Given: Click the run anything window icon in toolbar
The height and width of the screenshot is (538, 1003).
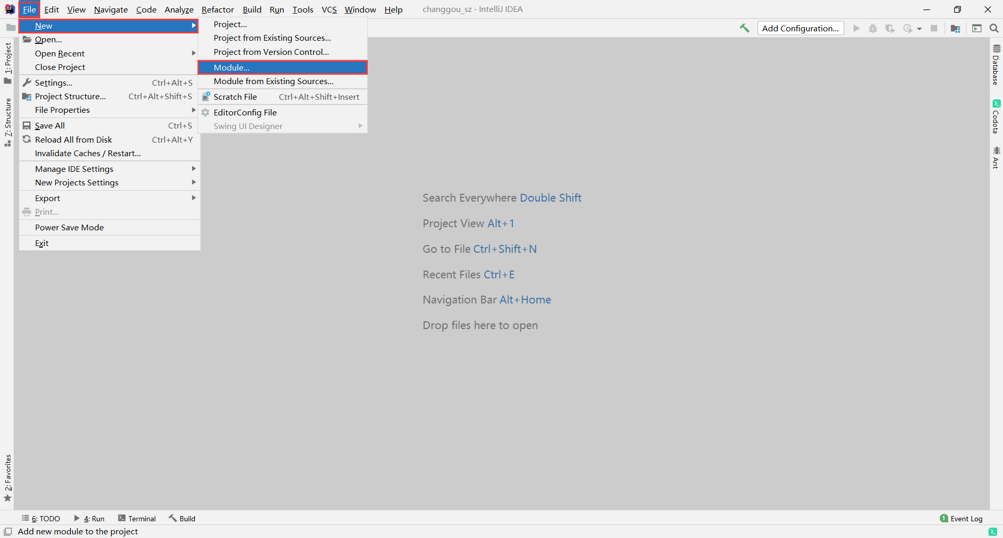Looking at the screenshot, I should (x=977, y=28).
